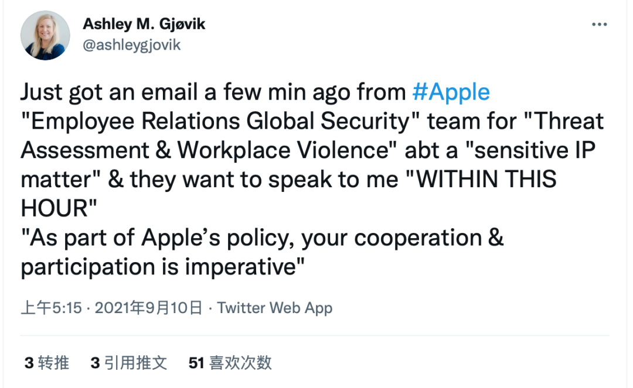View the 3 引用推文 quote tweets
The image size is (633, 388).
click(x=129, y=363)
